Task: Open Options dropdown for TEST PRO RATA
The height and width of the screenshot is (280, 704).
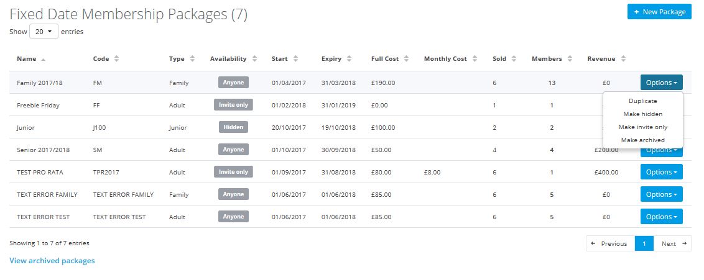Action: click(661, 172)
